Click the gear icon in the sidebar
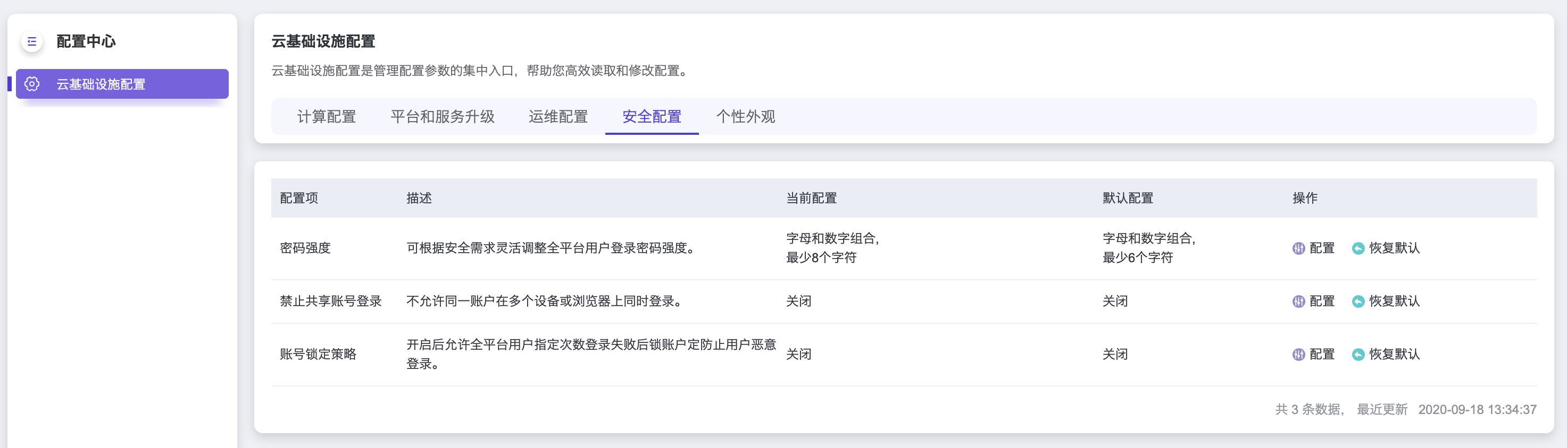 pyautogui.click(x=32, y=84)
